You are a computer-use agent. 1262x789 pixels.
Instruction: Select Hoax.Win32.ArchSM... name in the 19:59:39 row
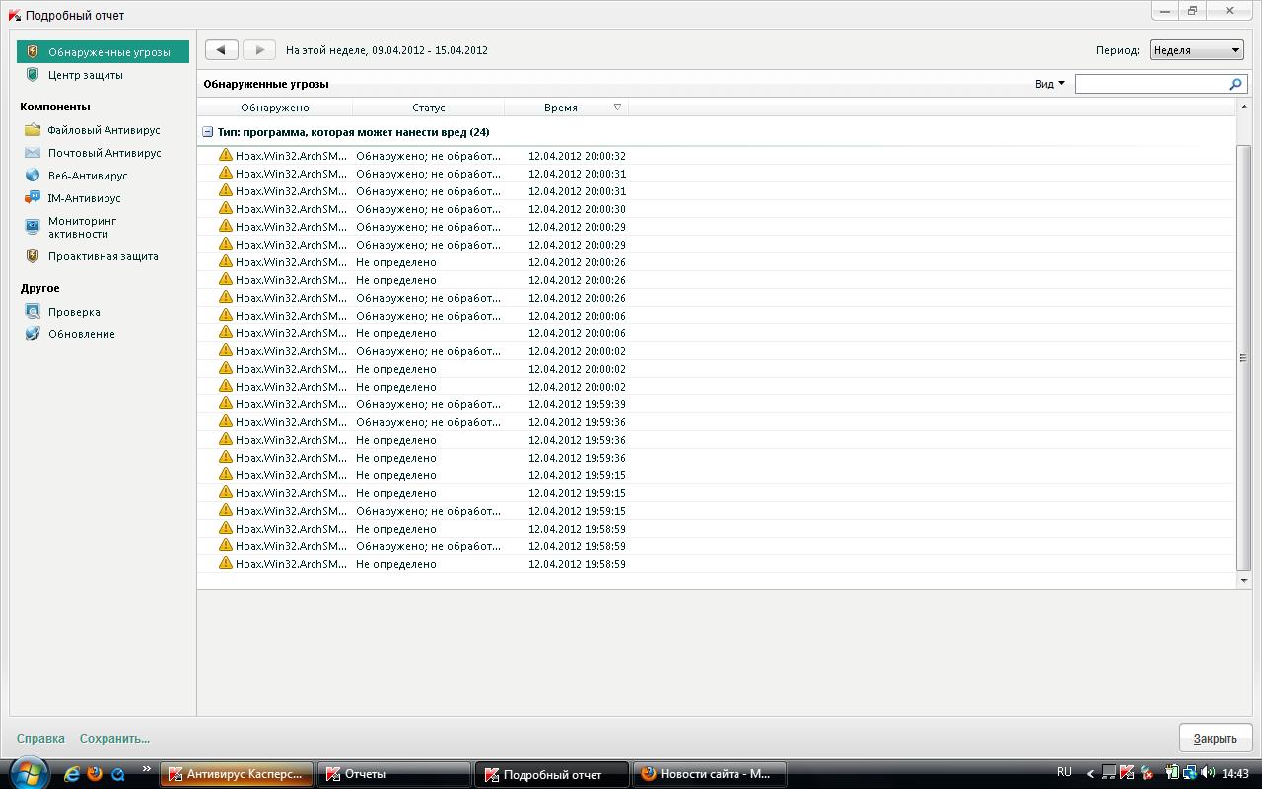tap(291, 404)
